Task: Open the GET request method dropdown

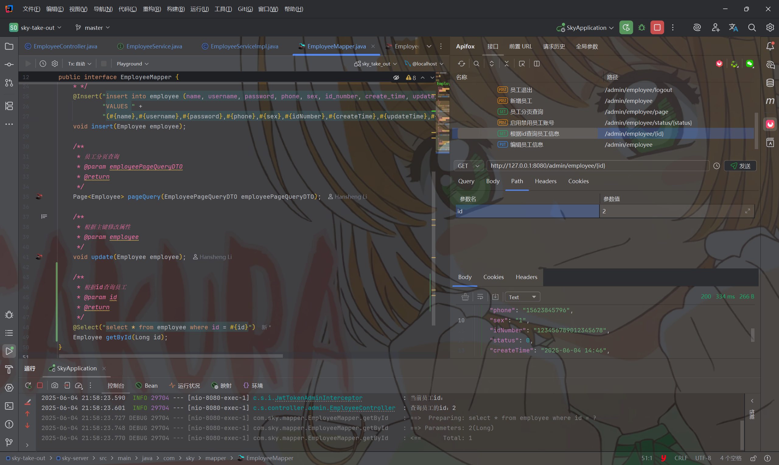Action: point(468,166)
